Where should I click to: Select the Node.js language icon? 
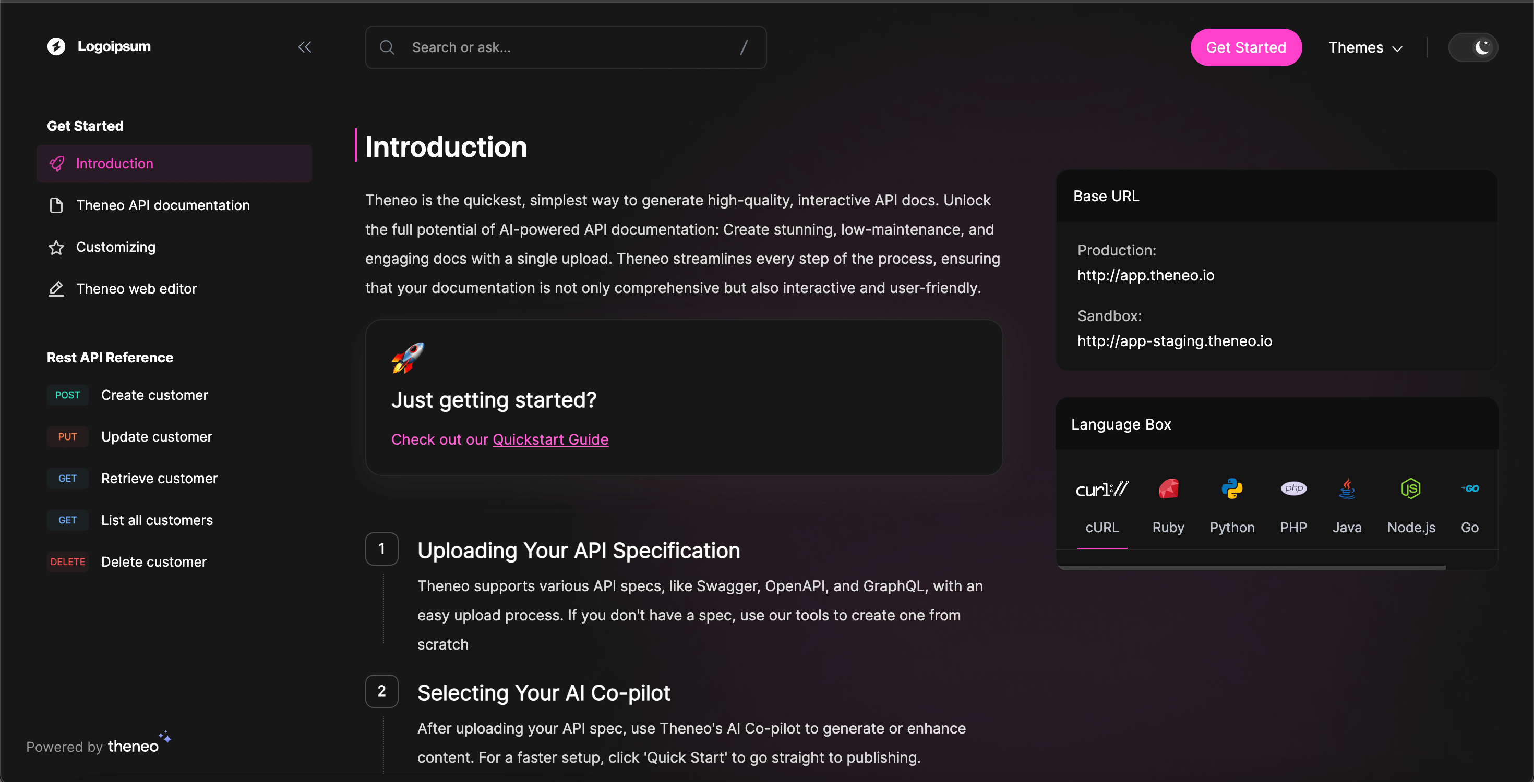[x=1410, y=489]
